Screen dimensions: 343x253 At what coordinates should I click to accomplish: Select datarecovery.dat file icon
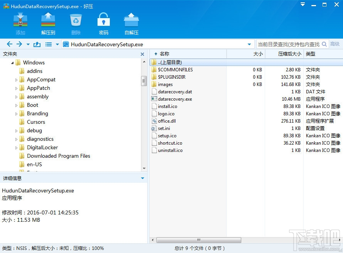coord(154,92)
